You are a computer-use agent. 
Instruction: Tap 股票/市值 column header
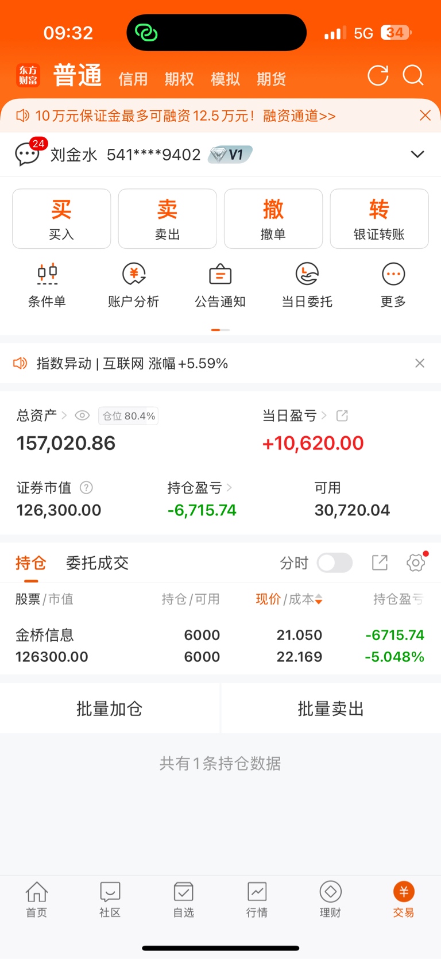click(x=44, y=599)
